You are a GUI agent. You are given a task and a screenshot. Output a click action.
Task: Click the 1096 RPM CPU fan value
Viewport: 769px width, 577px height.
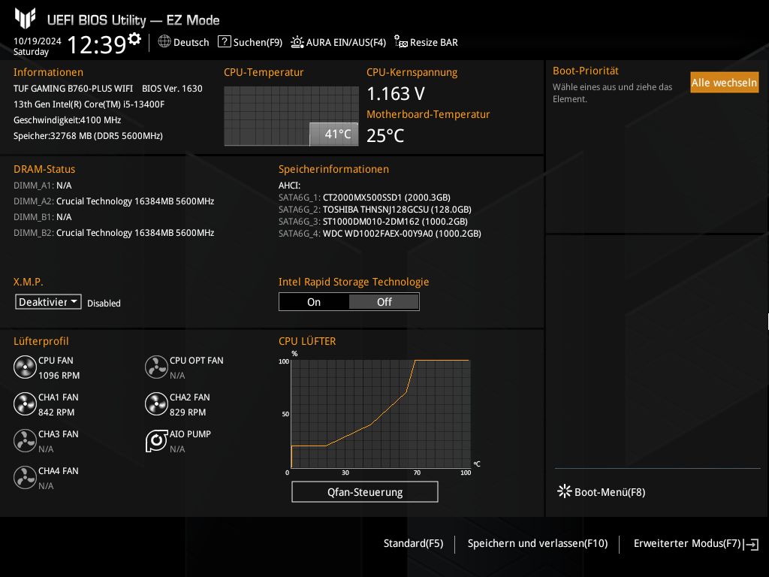pyautogui.click(x=59, y=376)
